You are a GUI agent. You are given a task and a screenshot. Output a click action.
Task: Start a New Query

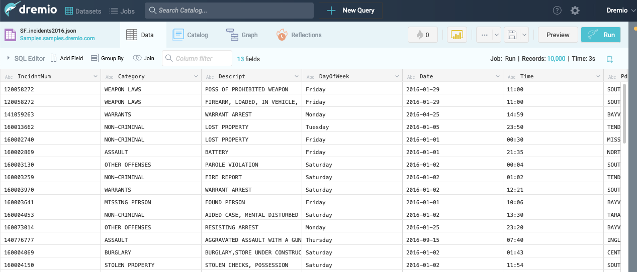coord(351,10)
